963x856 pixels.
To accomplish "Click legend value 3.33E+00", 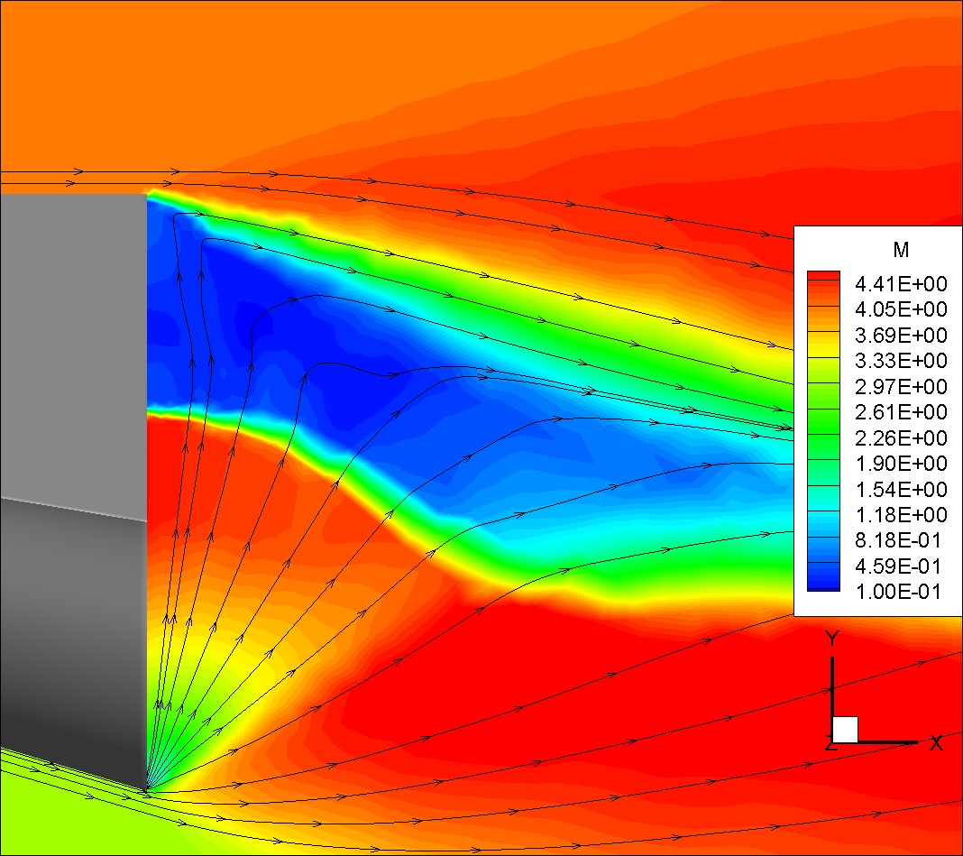I will point(901,361).
